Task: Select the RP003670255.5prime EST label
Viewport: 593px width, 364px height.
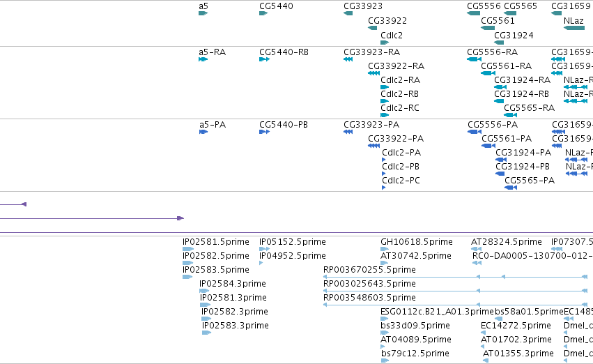Action: [369, 270]
